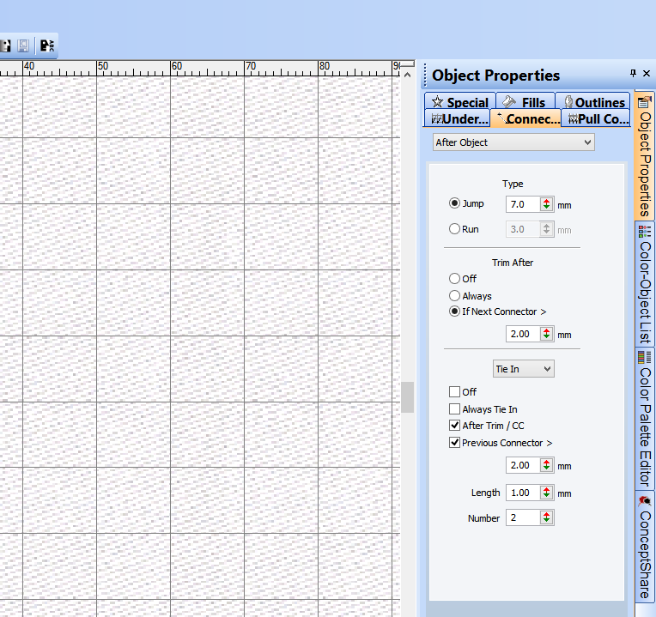
Task: Click the canvas vertical scrollbar thumb
Action: coord(408,397)
